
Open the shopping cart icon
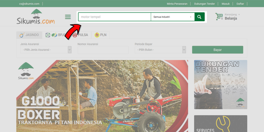[219, 16]
